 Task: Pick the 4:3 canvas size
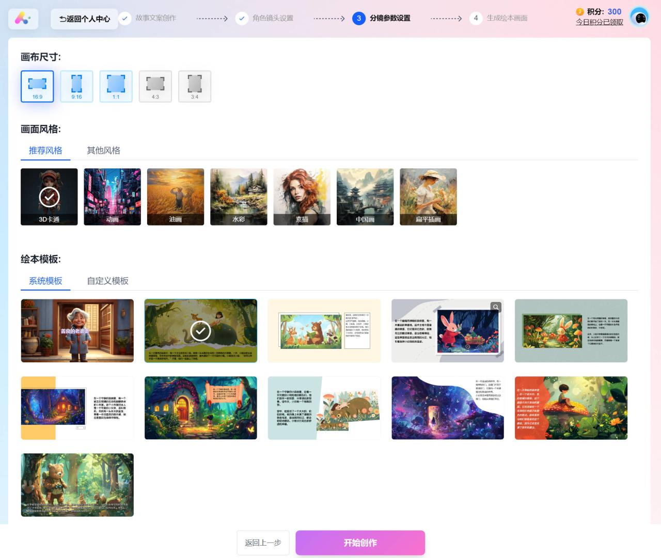[x=155, y=86]
